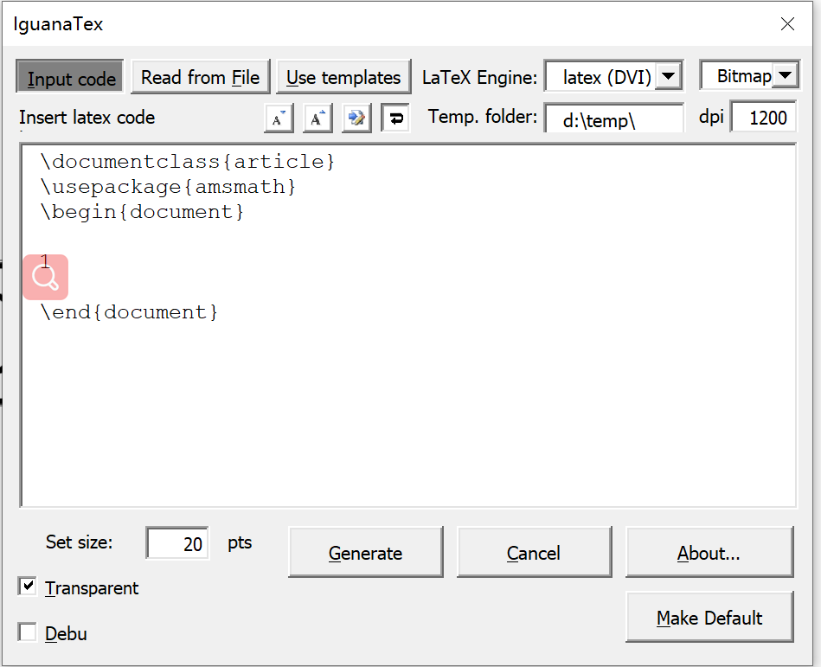Click the Generate button
Screen dimensions: 821x667
tap(365, 552)
